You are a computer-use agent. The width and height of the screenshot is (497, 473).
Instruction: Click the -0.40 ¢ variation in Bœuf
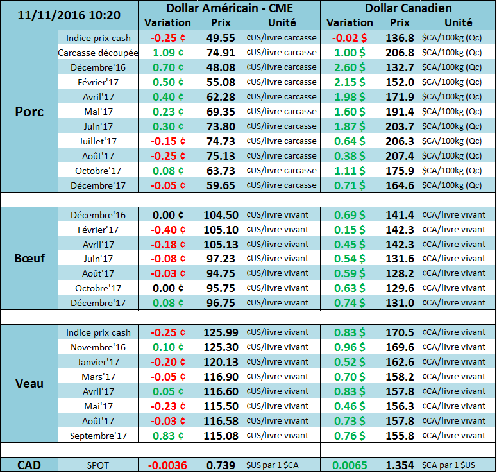(x=168, y=230)
